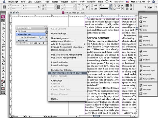
Task: Choose Reveal in Finder
Action: [x=67, y=62]
